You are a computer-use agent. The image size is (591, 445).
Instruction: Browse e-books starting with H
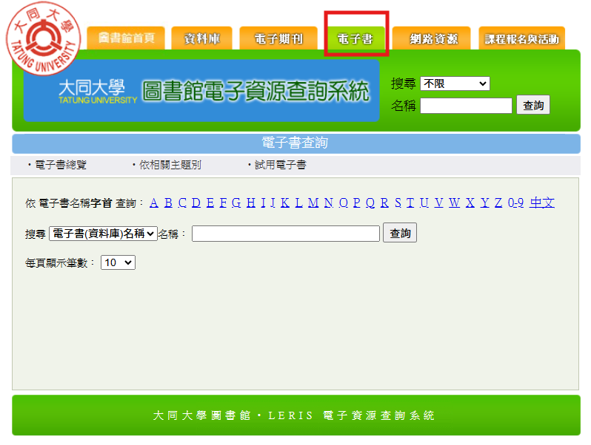[x=251, y=203]
